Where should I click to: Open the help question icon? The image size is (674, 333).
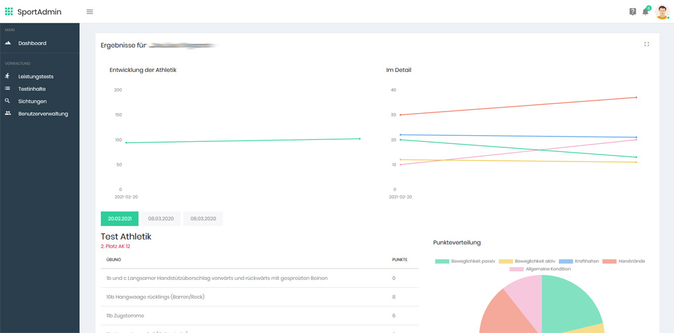point(633,12)
